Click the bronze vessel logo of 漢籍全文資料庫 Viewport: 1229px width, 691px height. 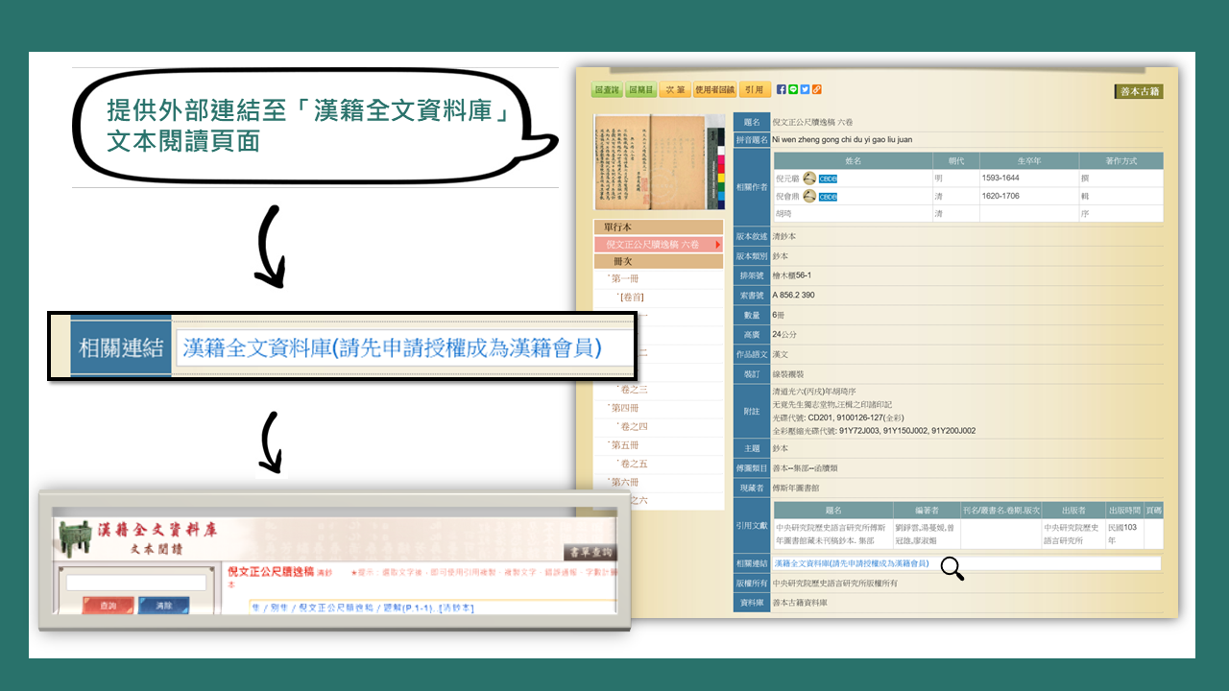[73, 539]
